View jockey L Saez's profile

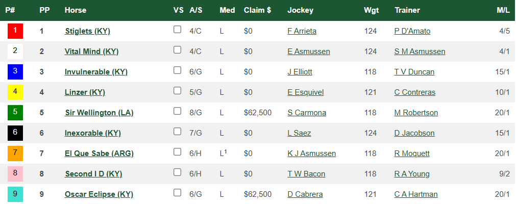click(x=299, y=133)
